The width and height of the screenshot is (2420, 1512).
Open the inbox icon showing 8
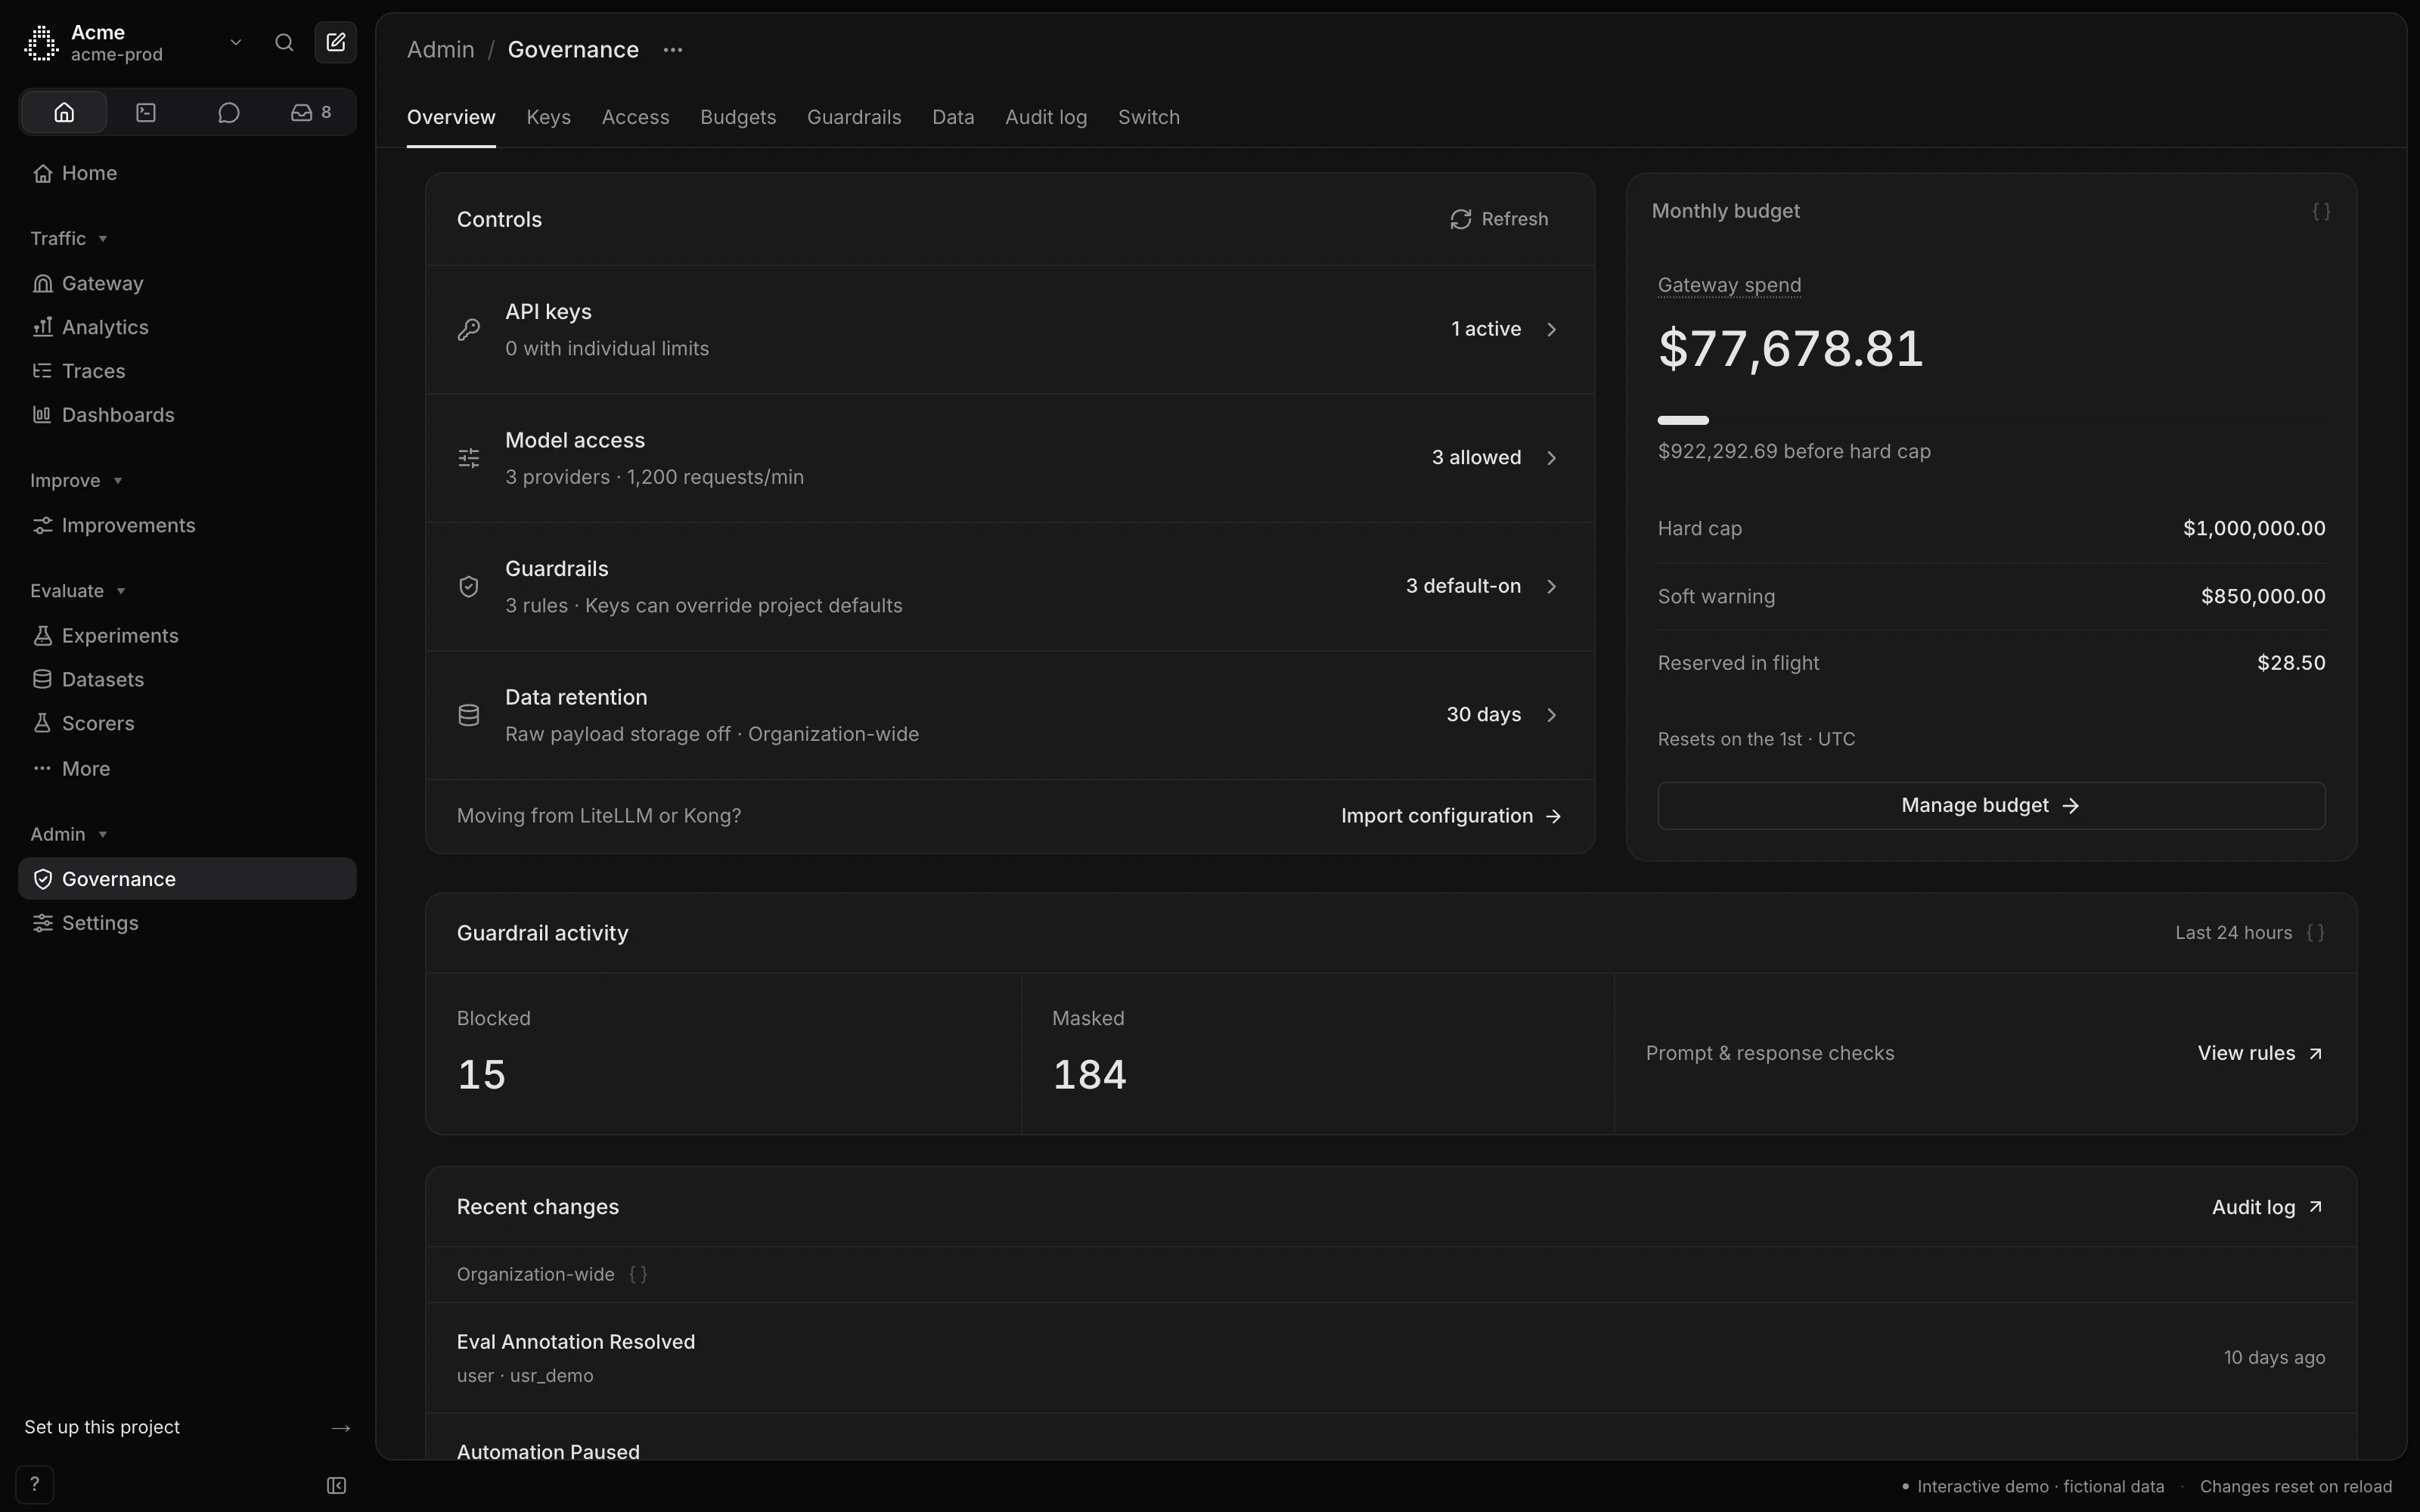311,112
